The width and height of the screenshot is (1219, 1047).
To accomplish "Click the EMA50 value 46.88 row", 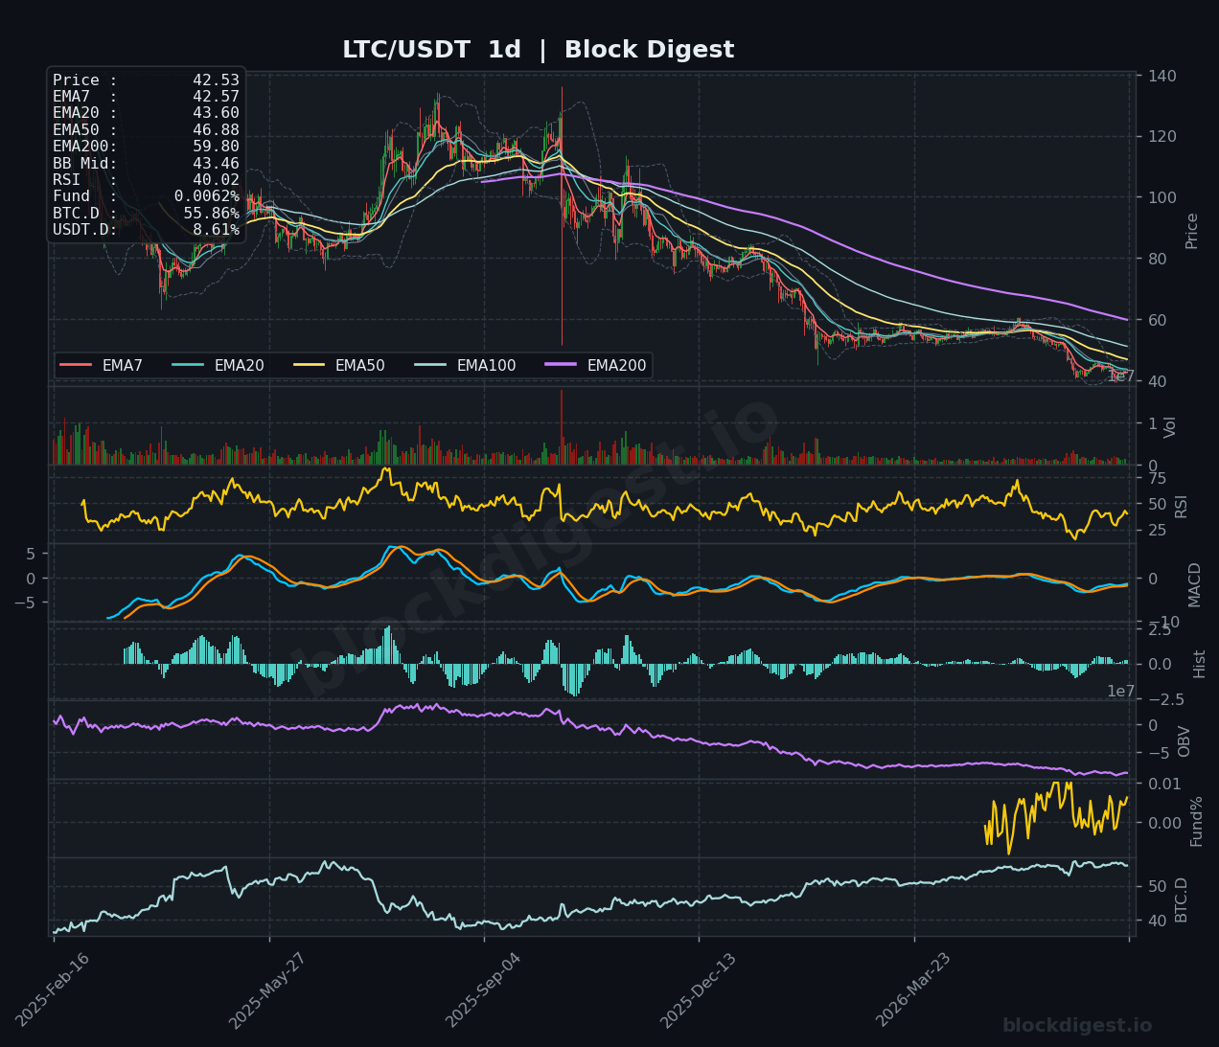I will (146, 130).
